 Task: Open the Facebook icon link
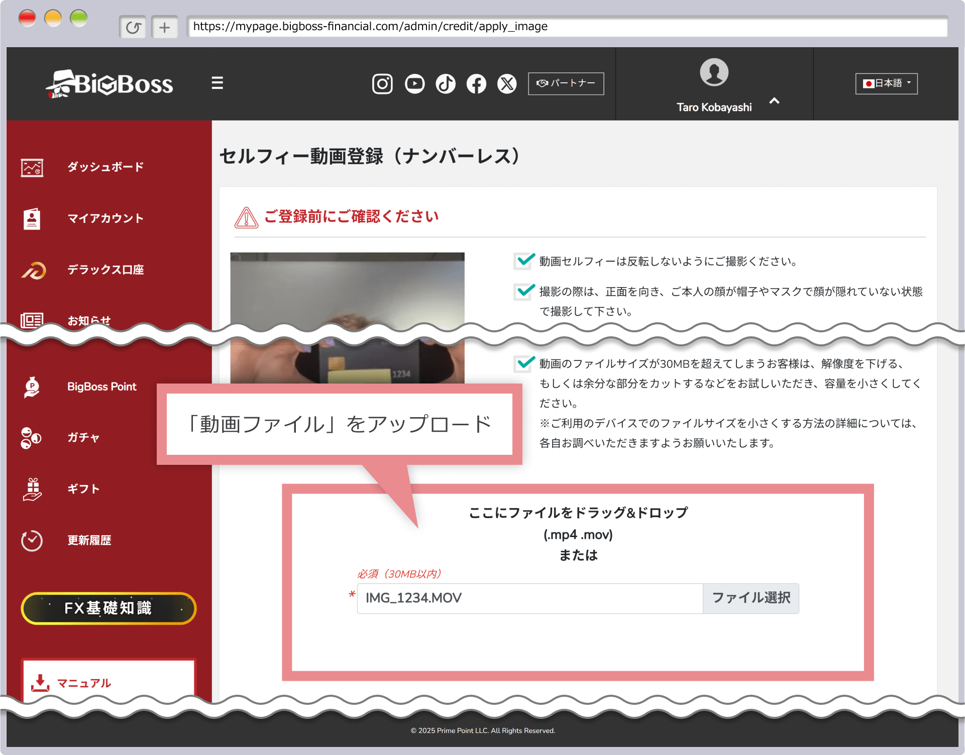(476, 84)
